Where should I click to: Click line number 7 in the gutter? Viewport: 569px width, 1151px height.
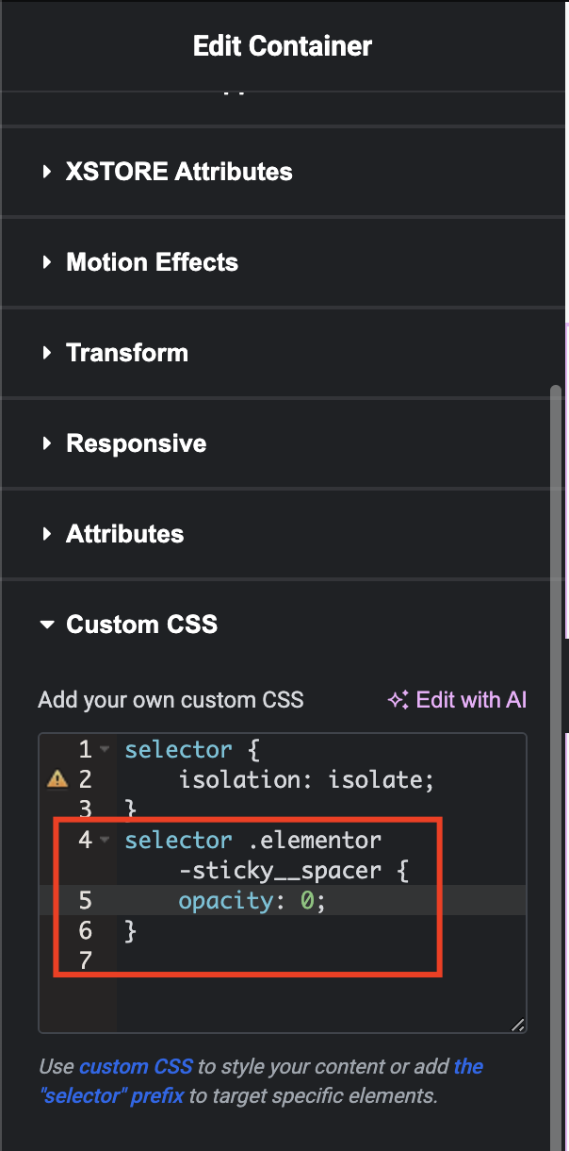click(86, 960)
